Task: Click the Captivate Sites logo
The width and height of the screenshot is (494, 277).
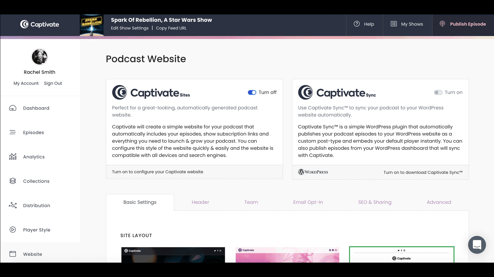Action: point(151,92)
